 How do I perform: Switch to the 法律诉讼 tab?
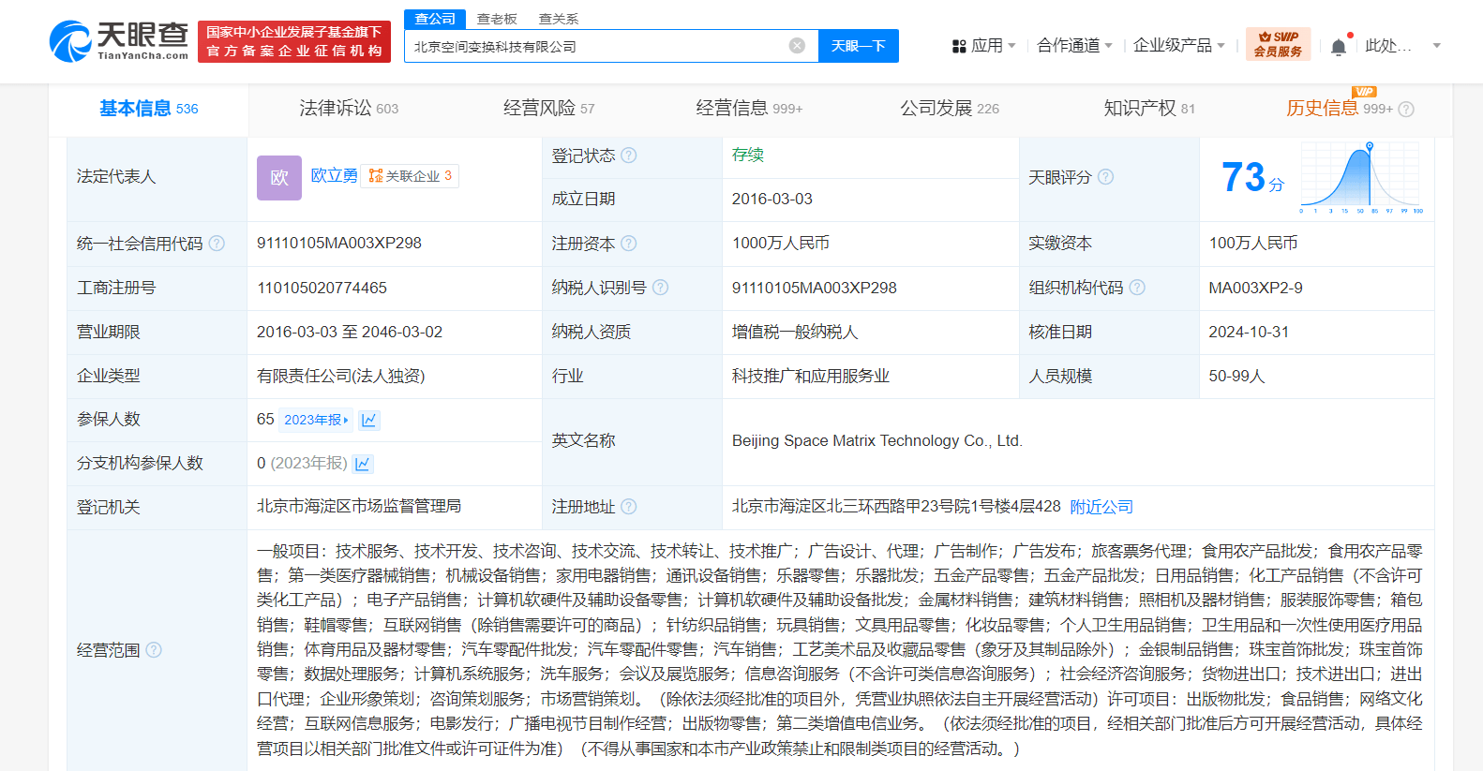[348, 109]
